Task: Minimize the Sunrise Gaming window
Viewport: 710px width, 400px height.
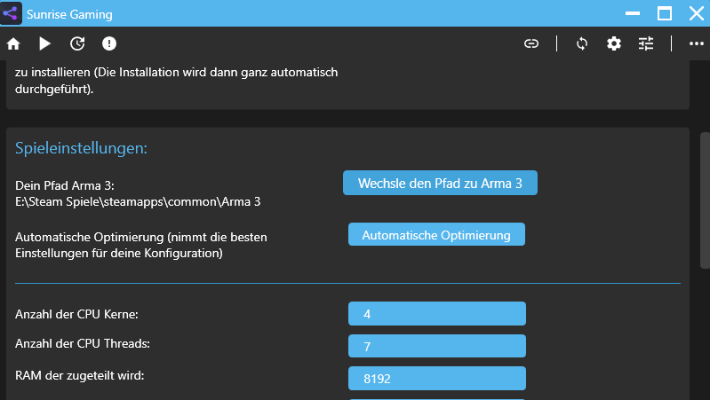Action: click(632, 14)
